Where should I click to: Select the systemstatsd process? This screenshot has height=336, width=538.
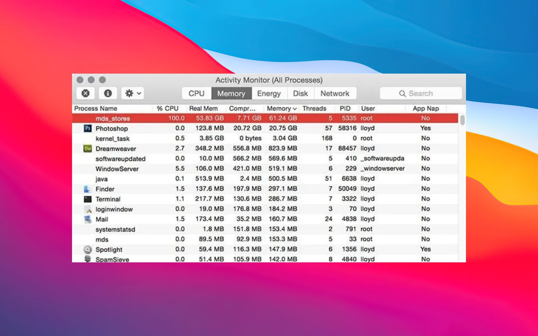pyautogui.click(x=115, y=229)
